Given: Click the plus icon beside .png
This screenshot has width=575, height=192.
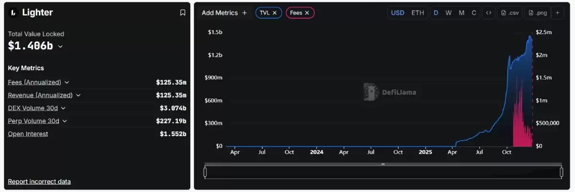Looking at the screenshot, I should (x=558, y=13).
